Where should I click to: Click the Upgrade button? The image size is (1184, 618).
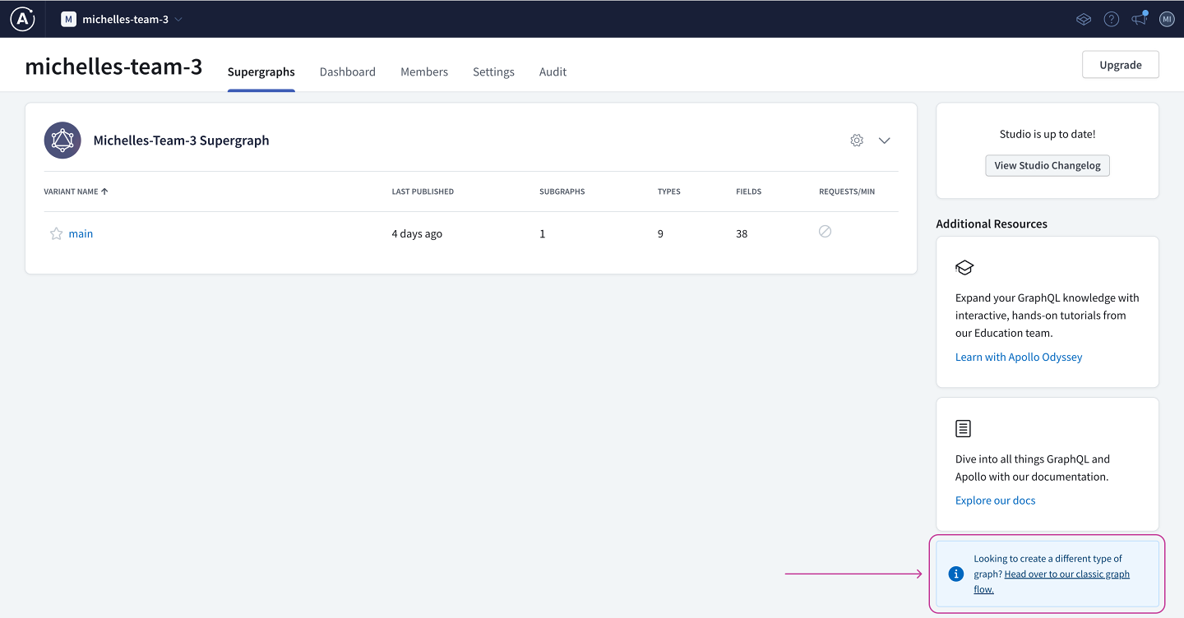(1120, 64)
